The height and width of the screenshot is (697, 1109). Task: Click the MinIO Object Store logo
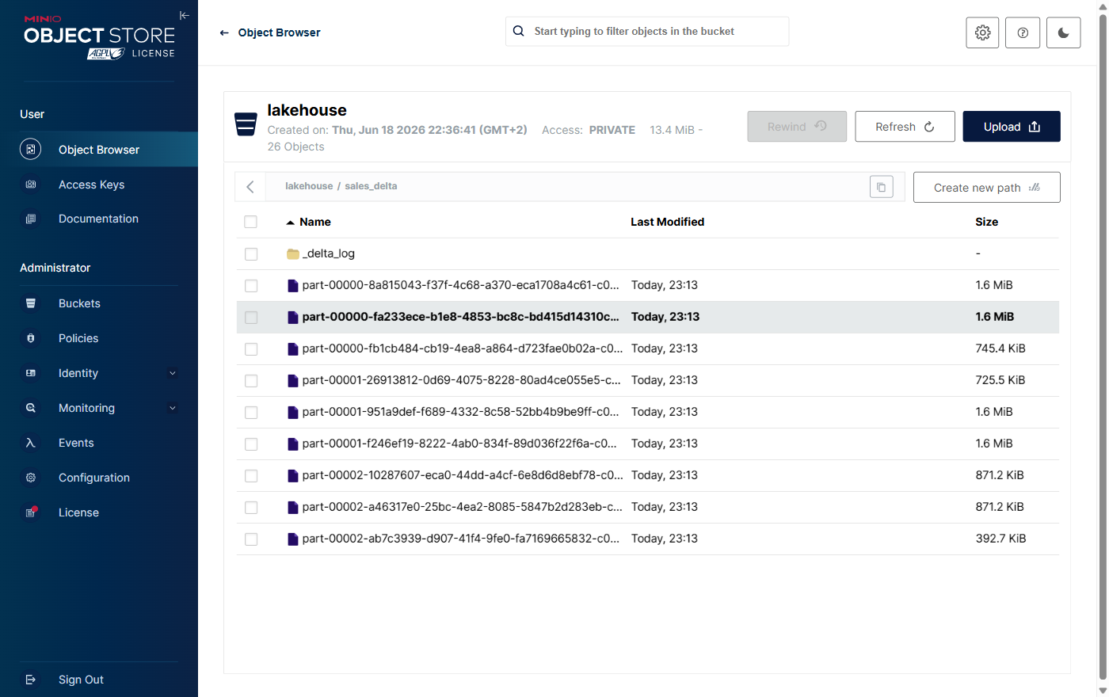(x=99, y=36)
